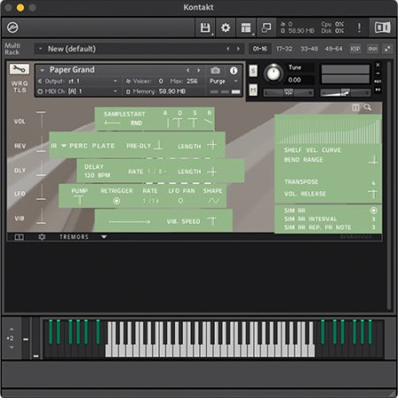The image size is (398, 398).
Task: Open the instrument info icon
Action: click(233, 71)
